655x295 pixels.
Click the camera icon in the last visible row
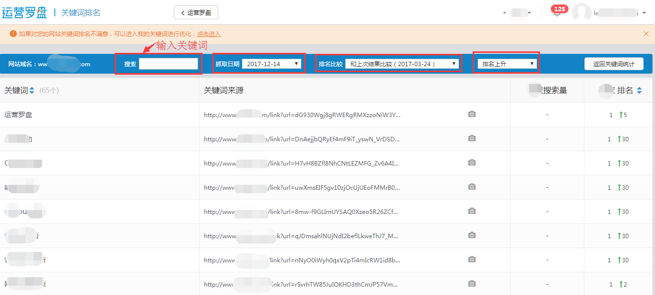click(x=472, y=284)
